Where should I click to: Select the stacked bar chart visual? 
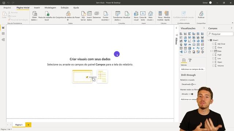[181, 34]
